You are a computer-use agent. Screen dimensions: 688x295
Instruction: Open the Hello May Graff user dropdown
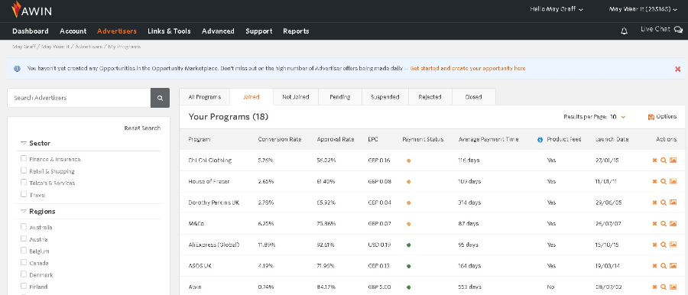[557, 8]
